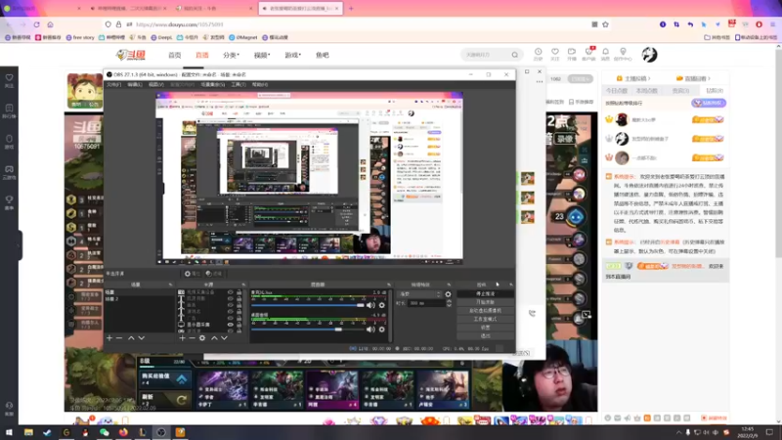The width and height of the screenshot is (782, 440).
Task: Expand the Douyu 视频 video dropdown
Action: [262, 56]
